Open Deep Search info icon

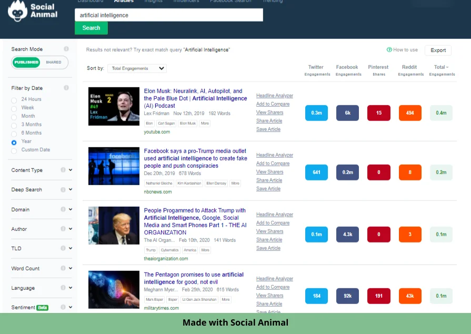[63, 189]
